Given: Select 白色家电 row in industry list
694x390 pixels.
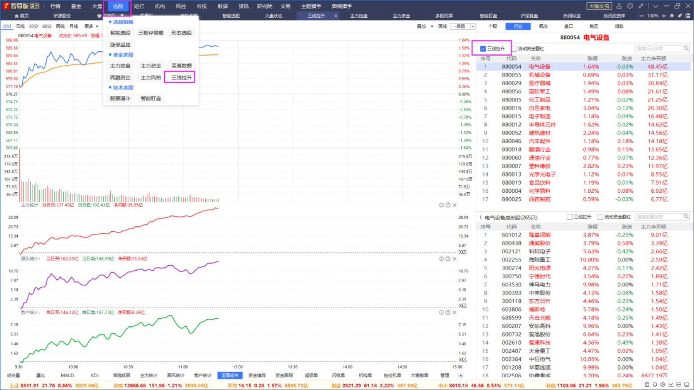Looking at the screenshot, I should 583,108.
